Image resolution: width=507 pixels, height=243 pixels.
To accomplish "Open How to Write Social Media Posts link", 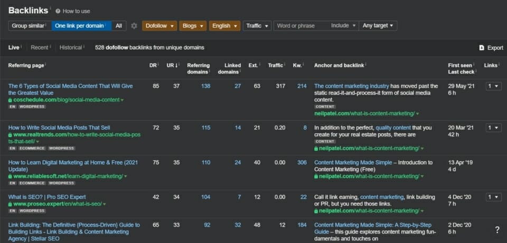I will (59, 128).
